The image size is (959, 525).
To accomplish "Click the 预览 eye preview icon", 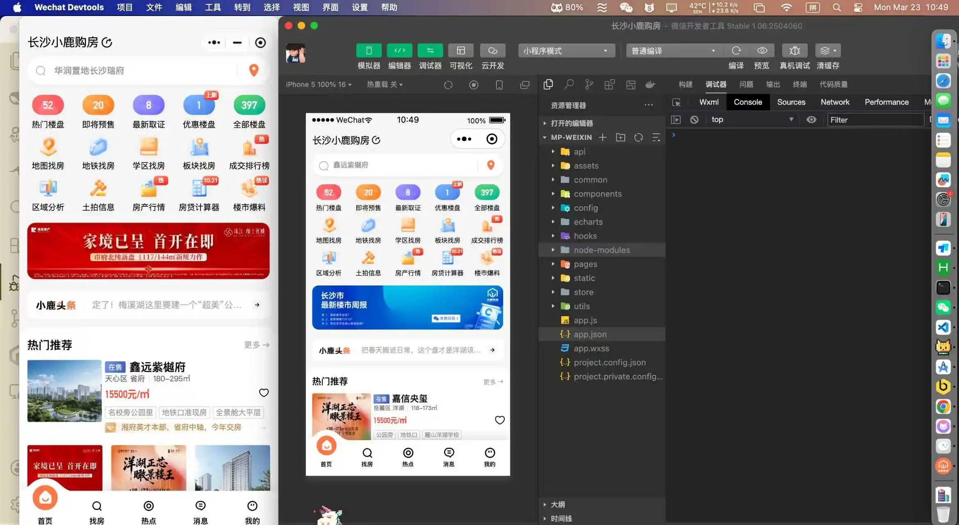I will (x=762, y=50).
